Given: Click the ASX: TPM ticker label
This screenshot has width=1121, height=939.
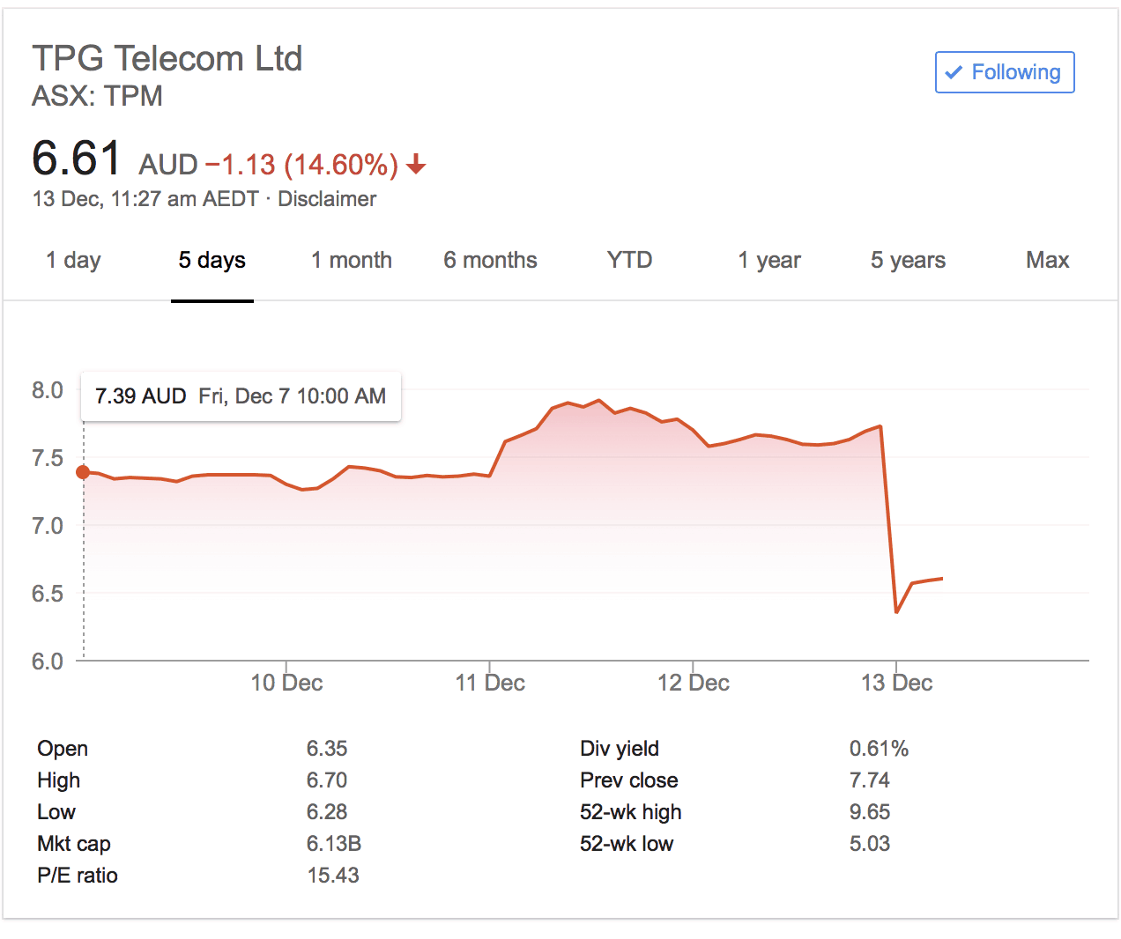Looking at the screenshot, I should 97,97.
